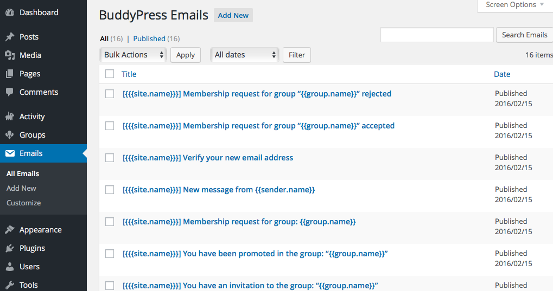Screen dimensions: 553x291
Task: Open 'You have an invitation to the group' email
Action: pos(250,286)
